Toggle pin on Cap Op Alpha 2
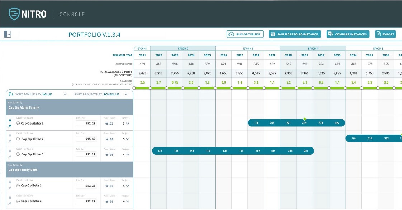This screenshot has width=402, height=210. pos(10,141)
